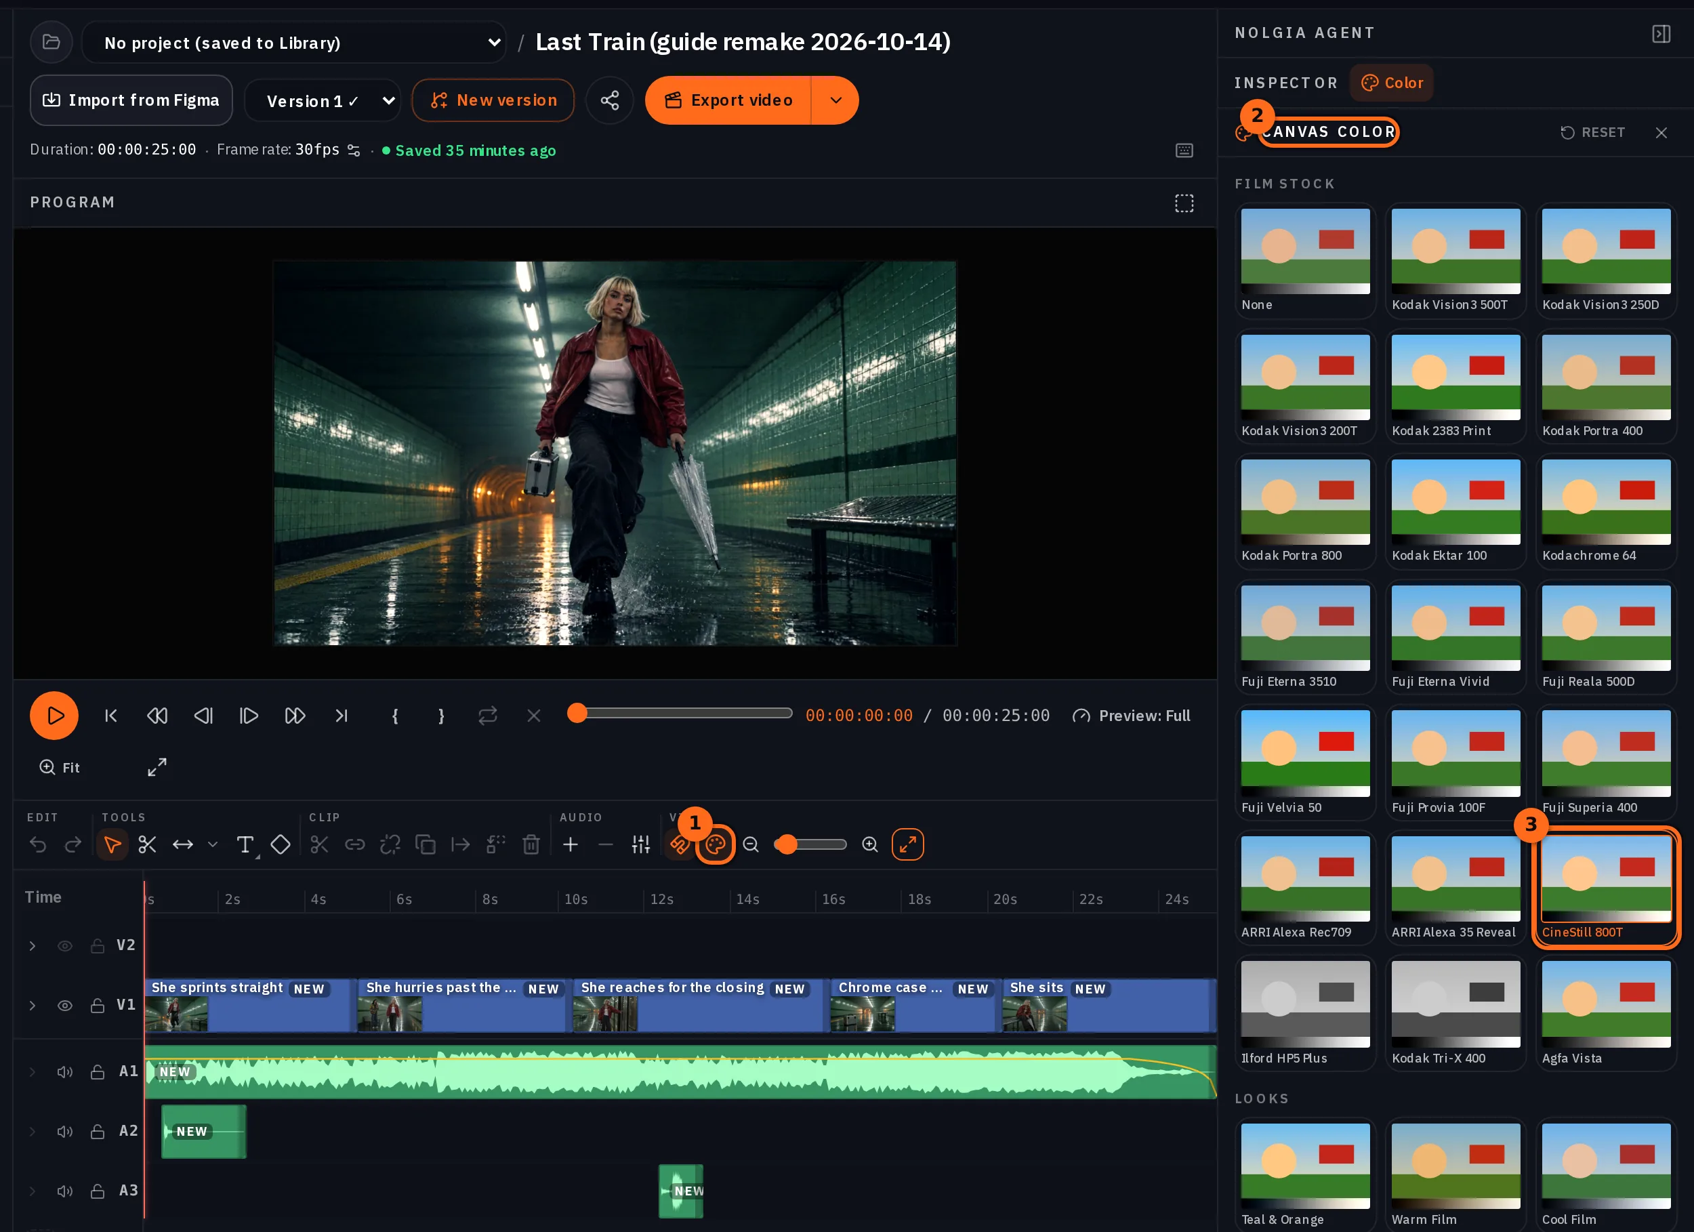Screen dimensions: 1694x1232
Task: Add audio track with plus icon
Action: [x=571, y=844]
